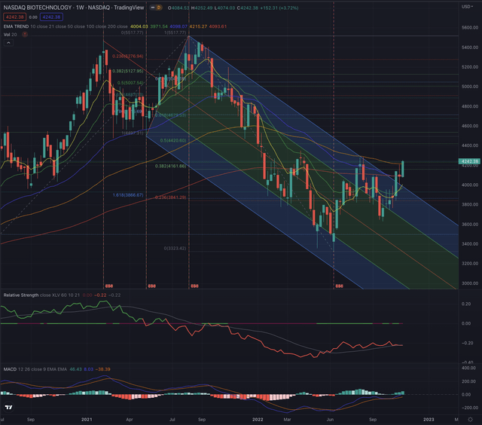Click the 3000.00 price scale label

[470, 283]
